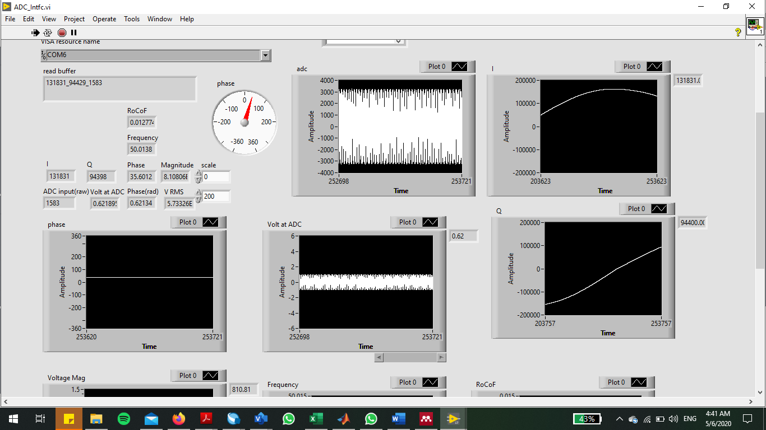Open Spotify from the taskbar
Viewport: 766px width, 430px height.
click(x=124, y=418)
